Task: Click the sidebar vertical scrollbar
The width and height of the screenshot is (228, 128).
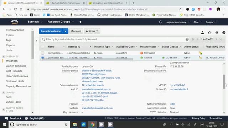Action: (32, 45)
